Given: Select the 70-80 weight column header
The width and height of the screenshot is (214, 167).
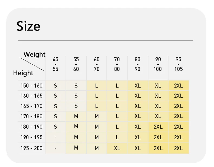Looking at the screenshot, I should [x=117, y=64].
